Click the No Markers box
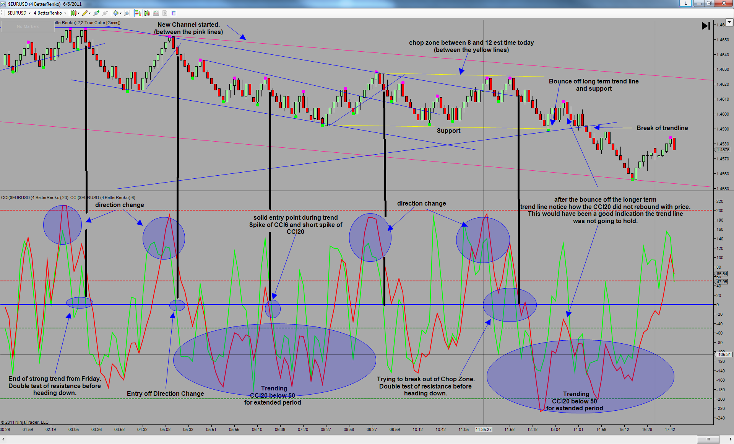Viewport: 734px width, 444px height. (28, 26)
